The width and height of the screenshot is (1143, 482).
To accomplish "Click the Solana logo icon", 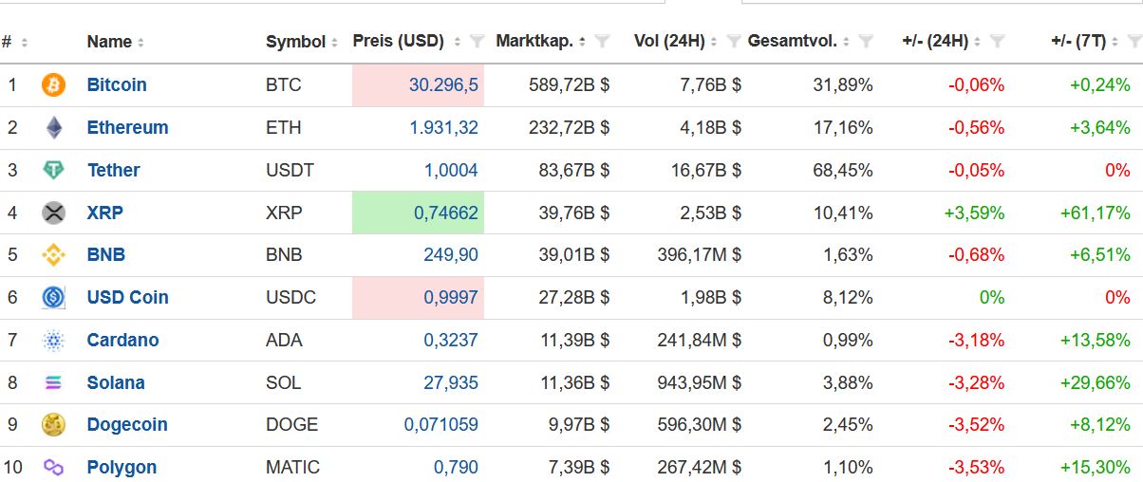I will point(53,383).
